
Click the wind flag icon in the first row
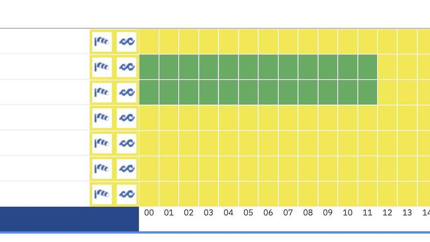tap(102, 42)
